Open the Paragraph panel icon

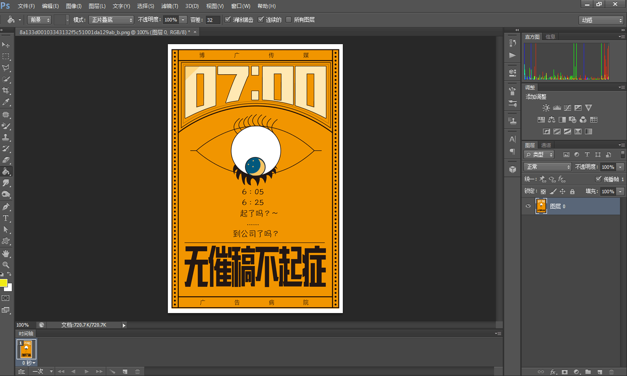click(x=512, y=151)
